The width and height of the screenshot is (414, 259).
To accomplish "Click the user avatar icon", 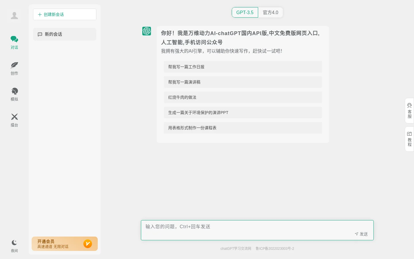I will (14, 16).
